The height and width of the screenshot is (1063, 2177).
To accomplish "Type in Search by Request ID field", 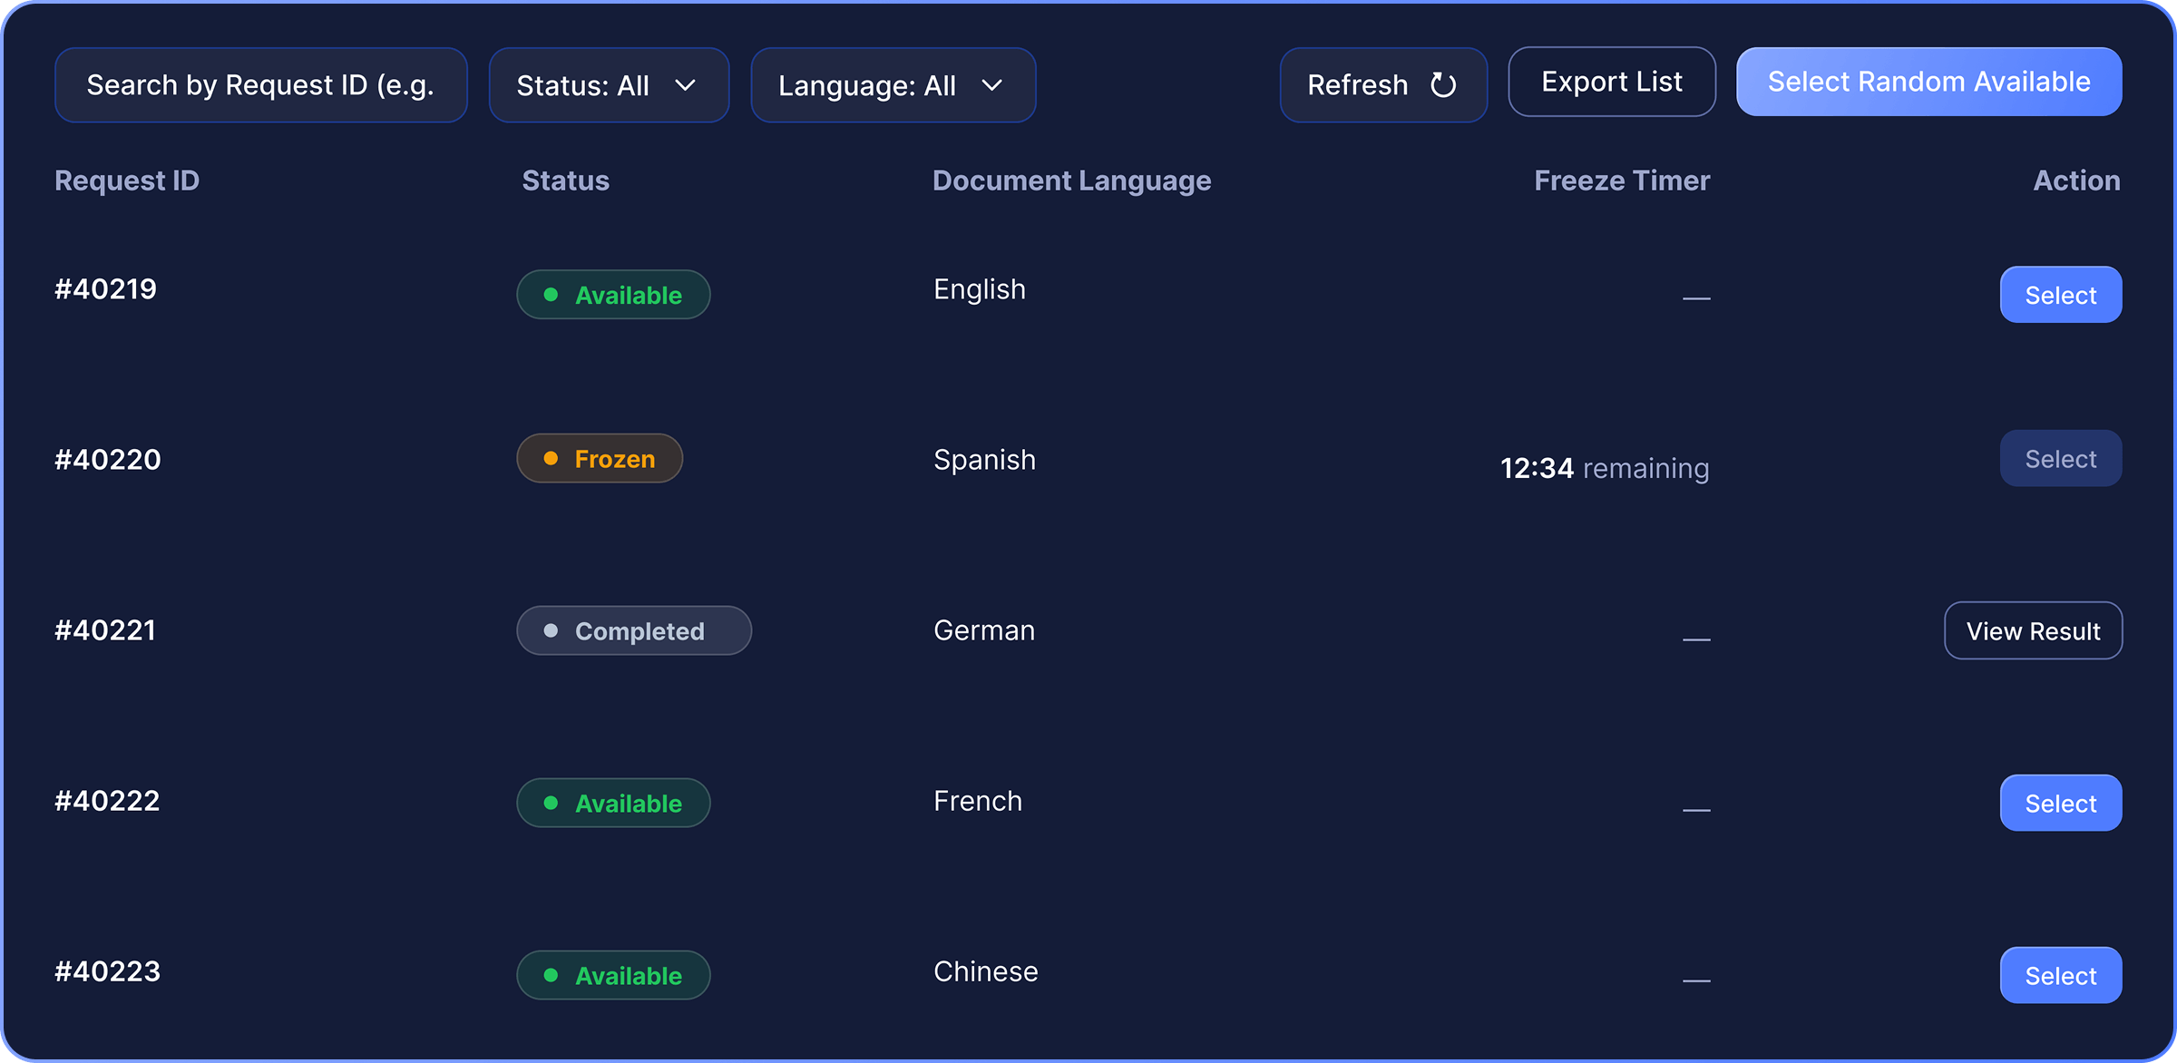I will coord(260,85).
